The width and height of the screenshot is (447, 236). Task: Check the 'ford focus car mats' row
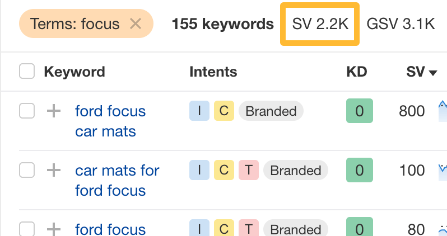27,111
